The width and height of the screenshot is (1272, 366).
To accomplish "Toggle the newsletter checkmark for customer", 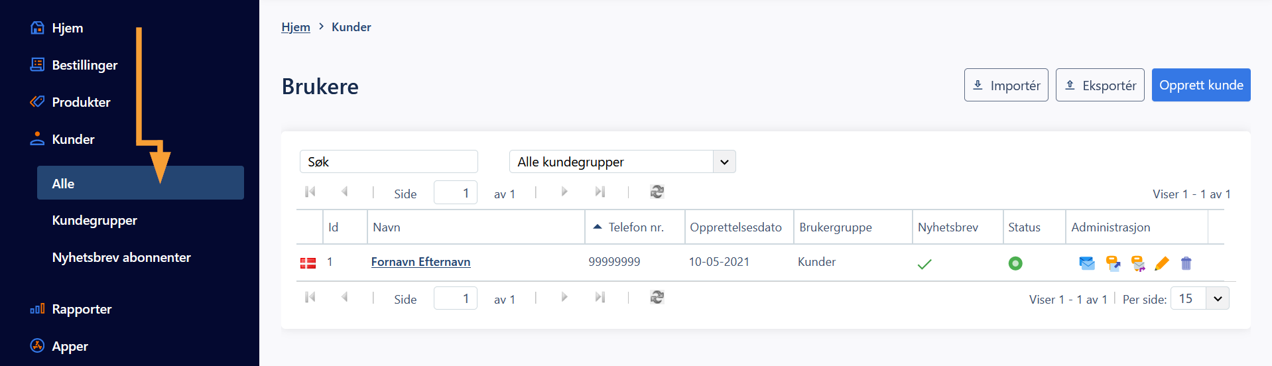I will 924,264.
